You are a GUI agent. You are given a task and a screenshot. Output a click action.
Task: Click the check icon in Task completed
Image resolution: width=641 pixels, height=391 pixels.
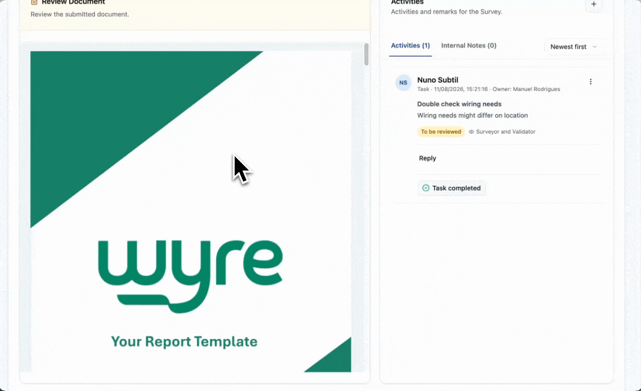coord(425,188)
